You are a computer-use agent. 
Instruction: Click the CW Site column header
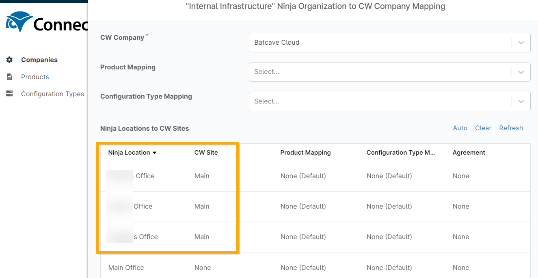click(206, 153)
